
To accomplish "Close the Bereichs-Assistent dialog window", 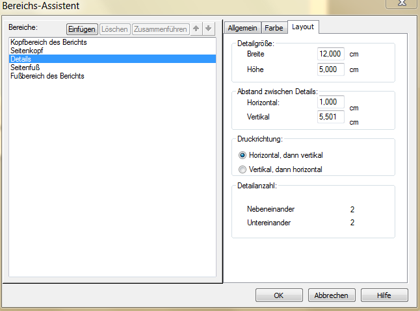I will 400,3.
